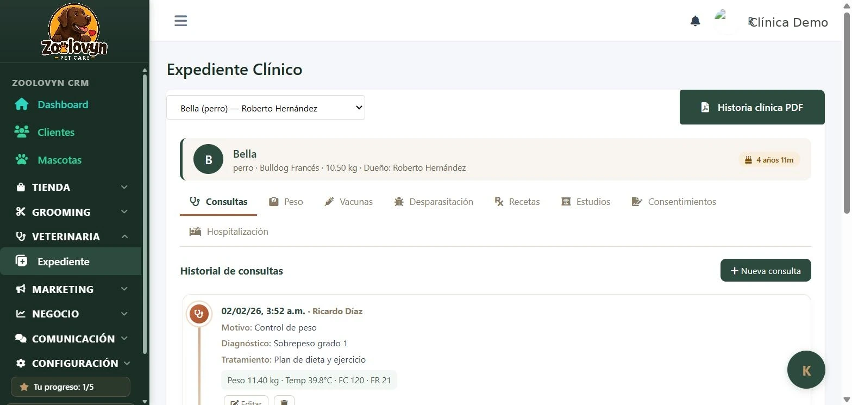Switch to the Vacunas tab
The height and width of the screenshot is (405, 852).
(x=348, y=202)
